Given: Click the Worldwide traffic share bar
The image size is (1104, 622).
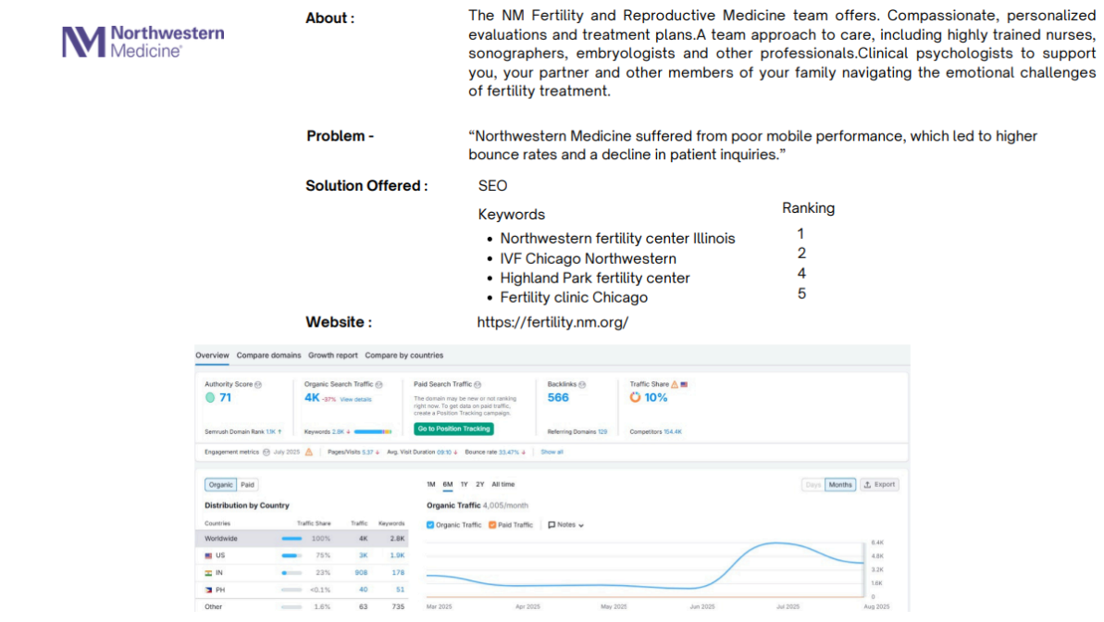Looking at the screenshot, I should point(292,539).
